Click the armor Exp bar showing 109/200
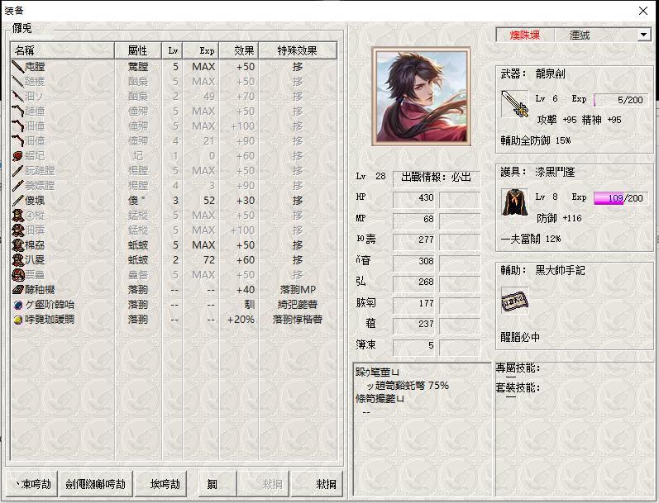This screenshot has height=503, width=659. (x=619, y=198)
